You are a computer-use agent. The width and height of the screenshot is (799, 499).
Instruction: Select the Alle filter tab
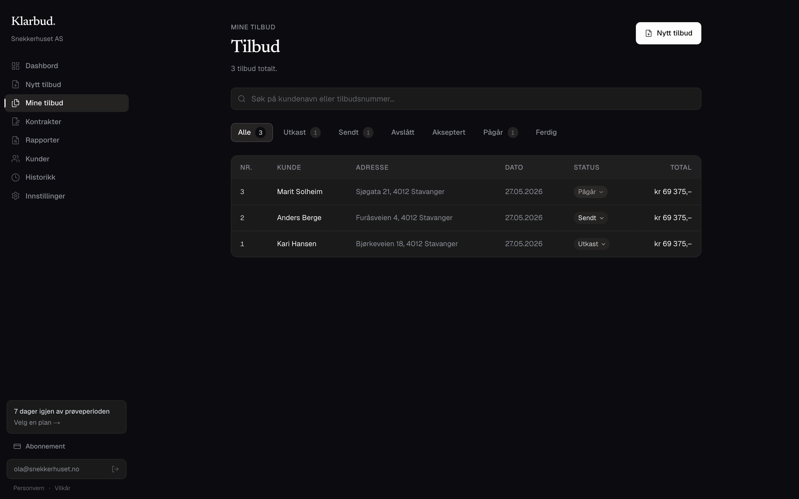click(x=252, y=132)
